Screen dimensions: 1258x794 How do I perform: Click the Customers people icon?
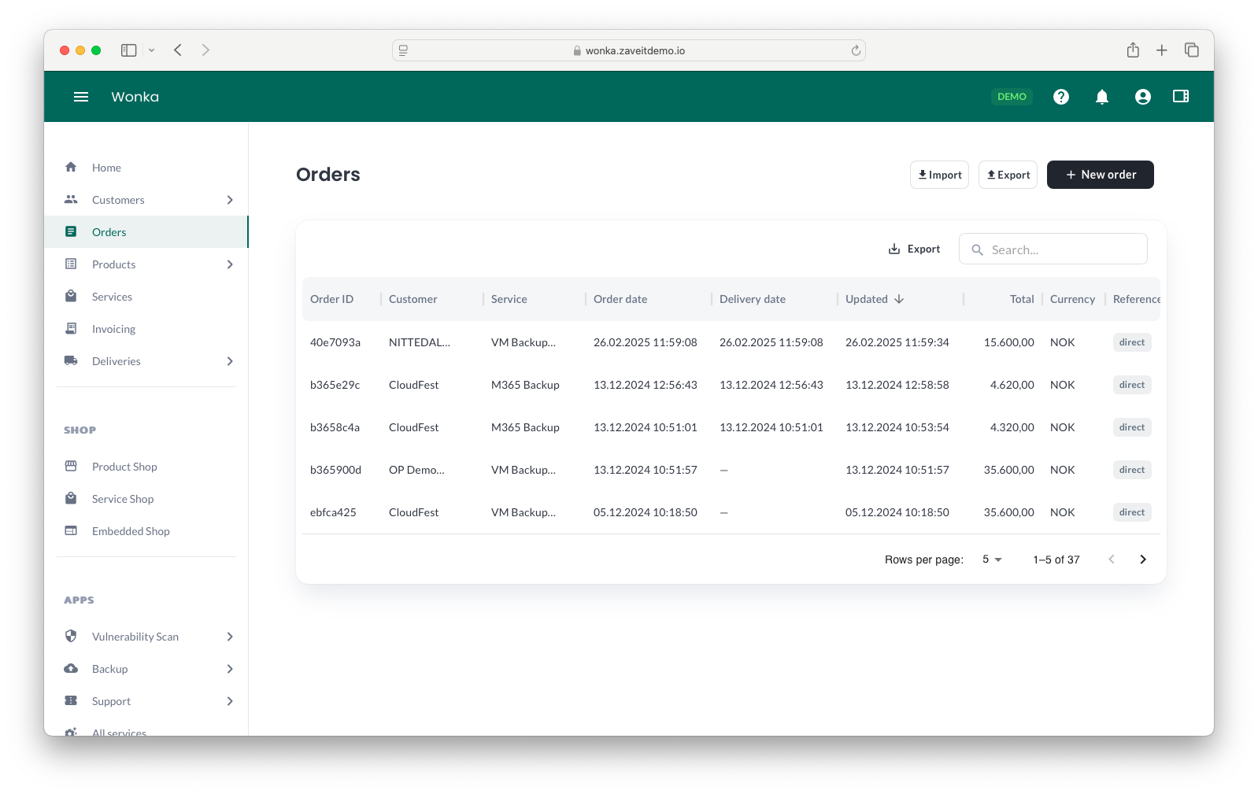(x=71, y=199)
